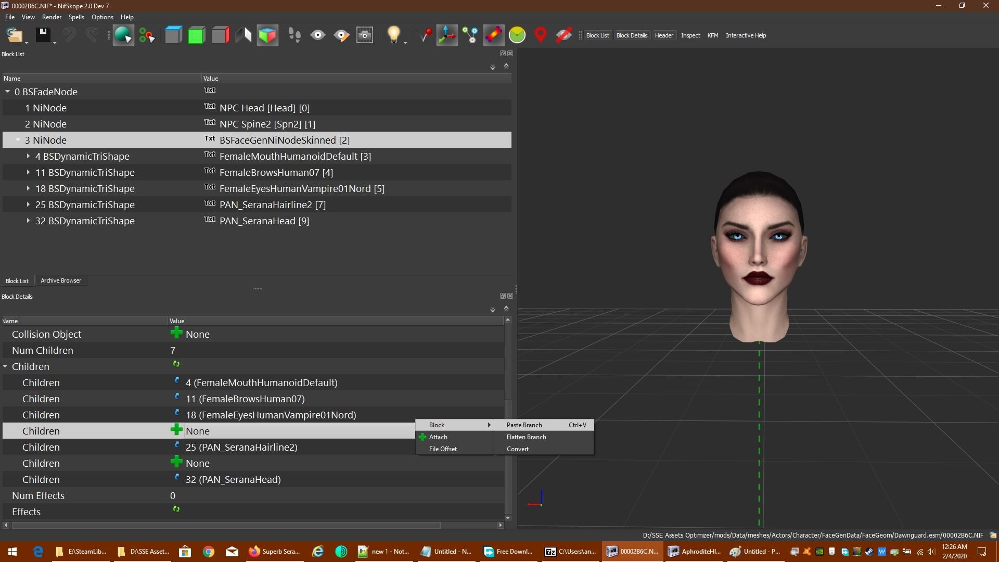The width and height of the screenshot is (999, 562).
Task: Select the screenshot camera icon in toolbar
Action: (365, 35)
